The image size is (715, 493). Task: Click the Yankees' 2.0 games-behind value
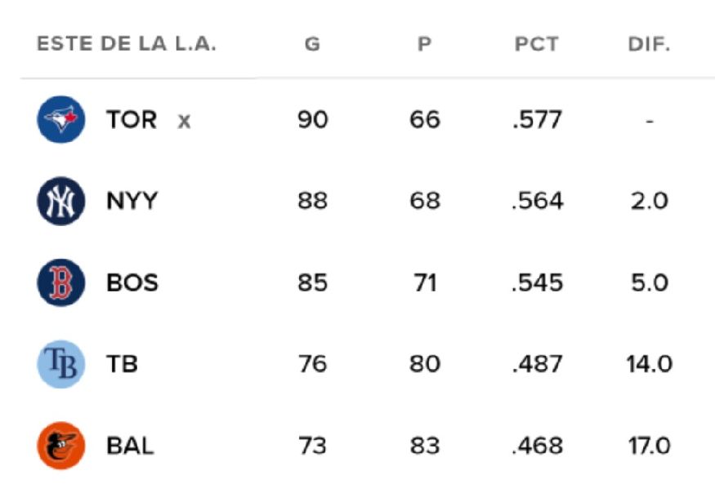(x=649, y=202)
